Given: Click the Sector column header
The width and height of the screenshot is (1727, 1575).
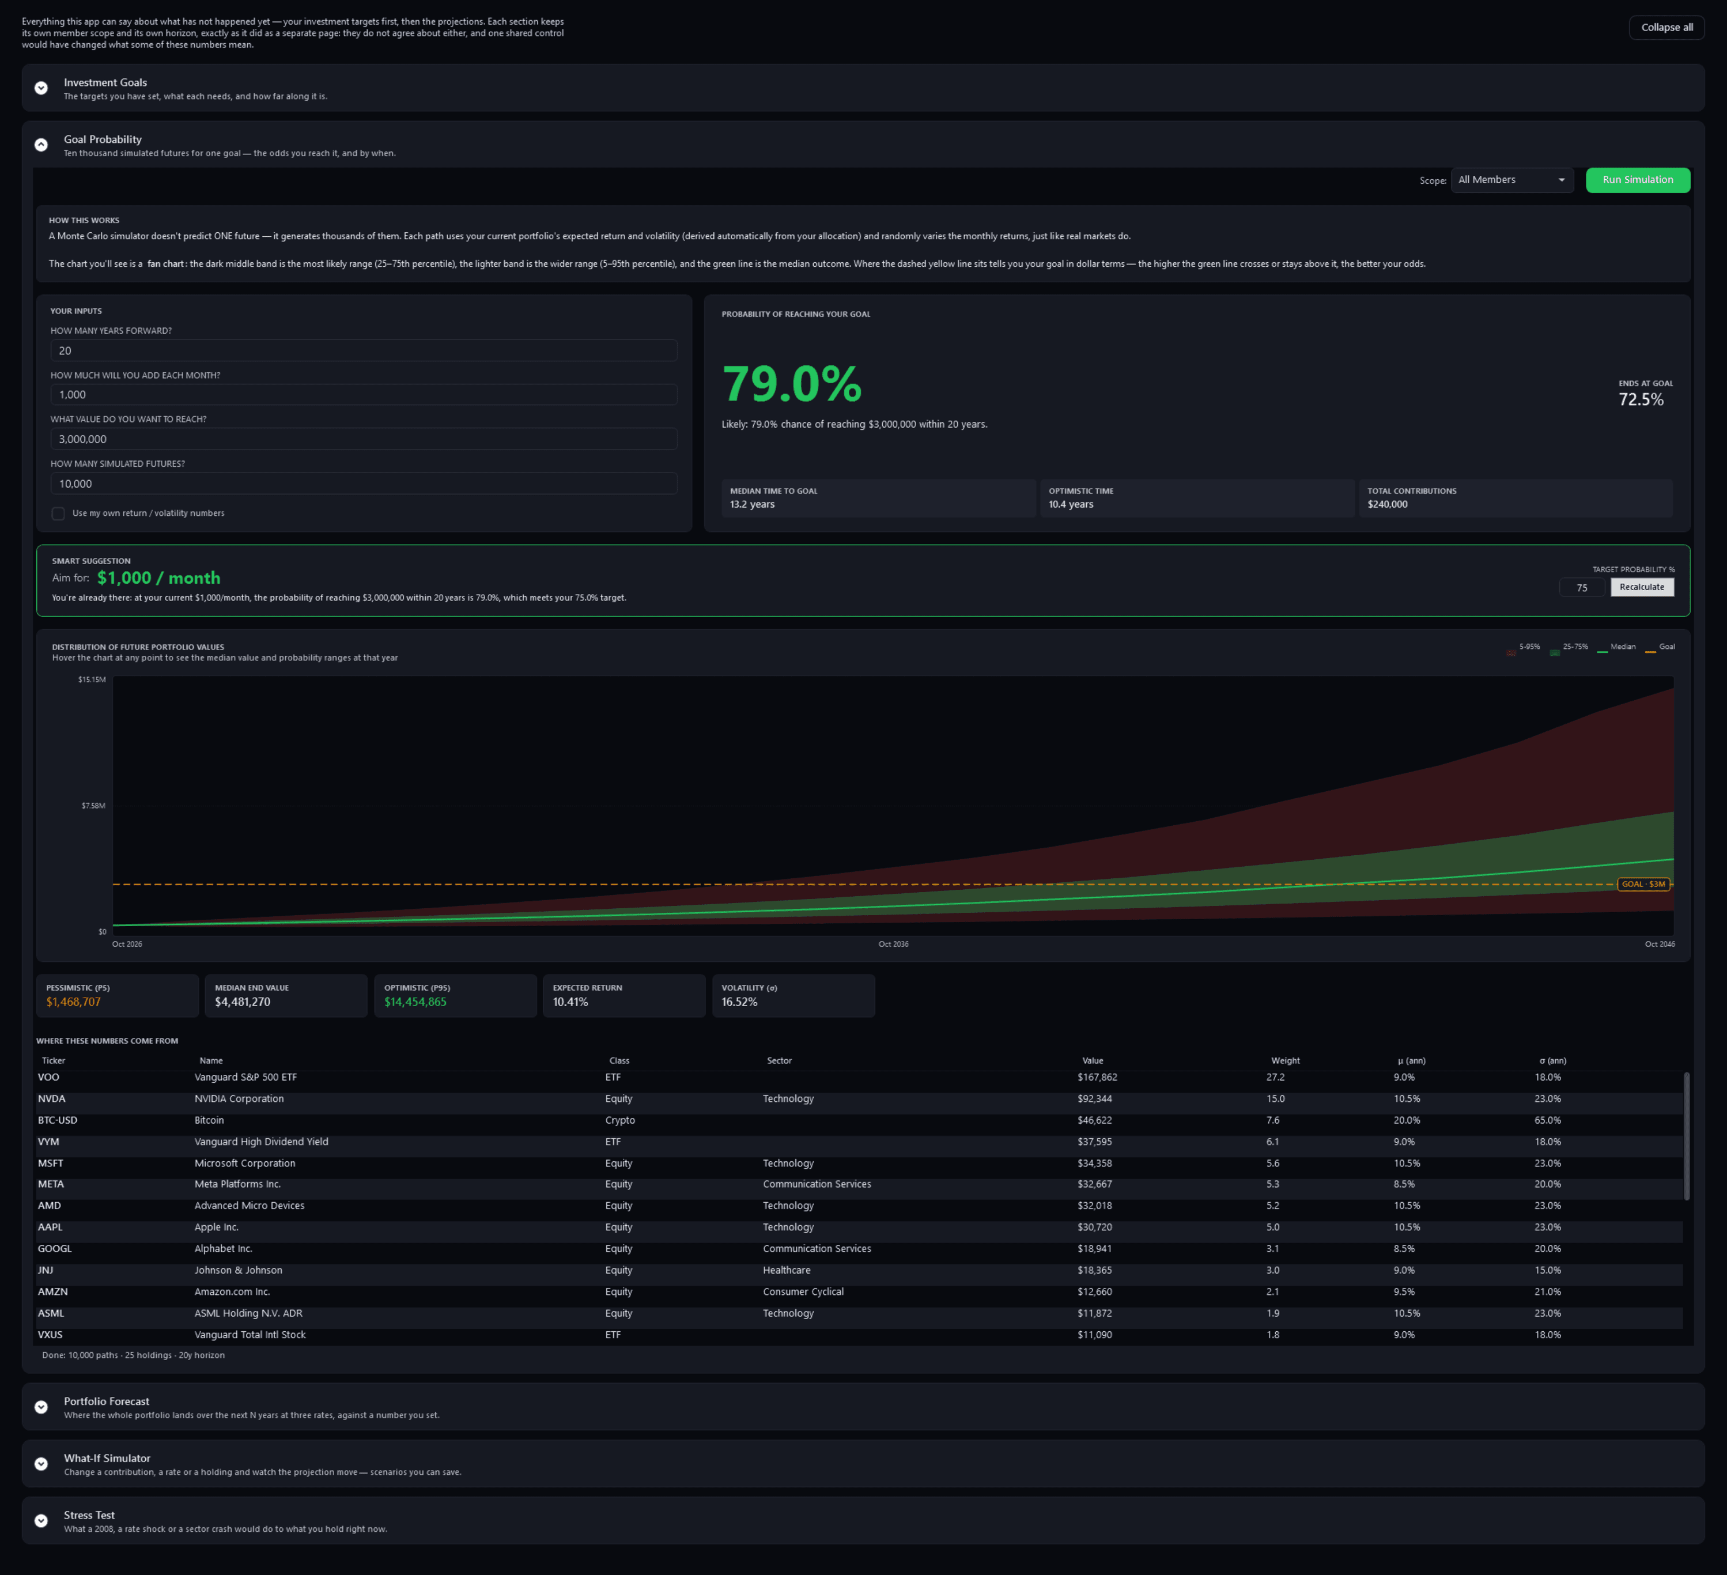Looking at the screenshot, I should pos(779,1061).
